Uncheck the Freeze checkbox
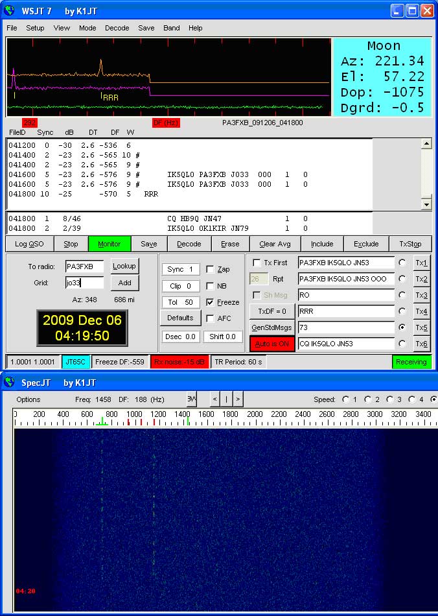The width and height of the screenshot is (438, 616). pyautogui.click(x=210, y=302)
